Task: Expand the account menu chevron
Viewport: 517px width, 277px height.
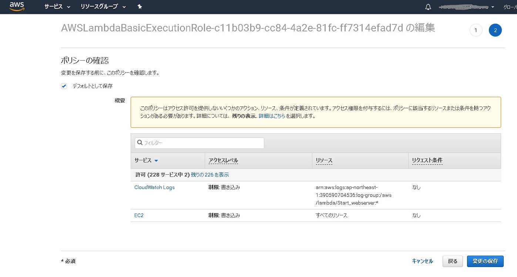Action: click(492, 6)
